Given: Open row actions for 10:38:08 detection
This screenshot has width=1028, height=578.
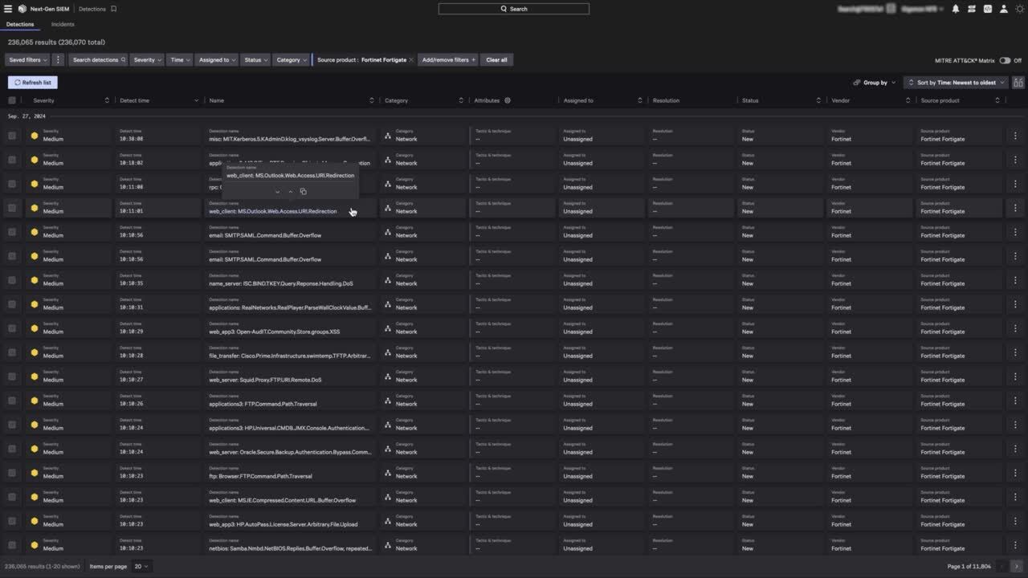Looking at the screenshot, I should coord(1015,136).
